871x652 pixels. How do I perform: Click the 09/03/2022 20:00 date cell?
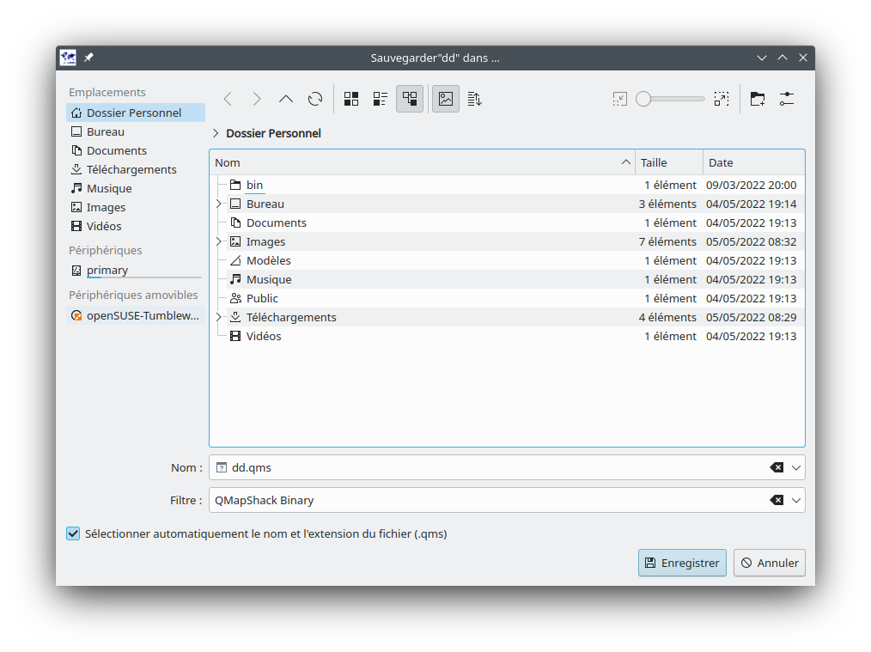(x=751, y=185)
